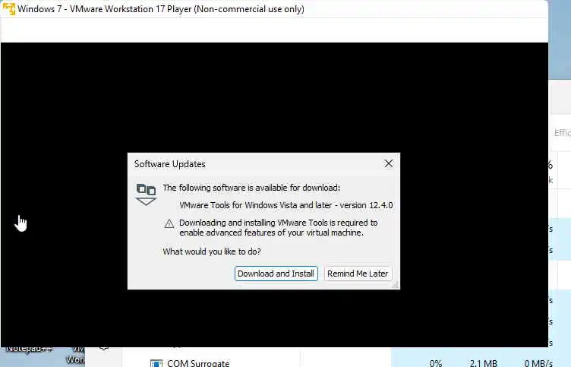Click the COM Surrogate process icon

[156, 363]
